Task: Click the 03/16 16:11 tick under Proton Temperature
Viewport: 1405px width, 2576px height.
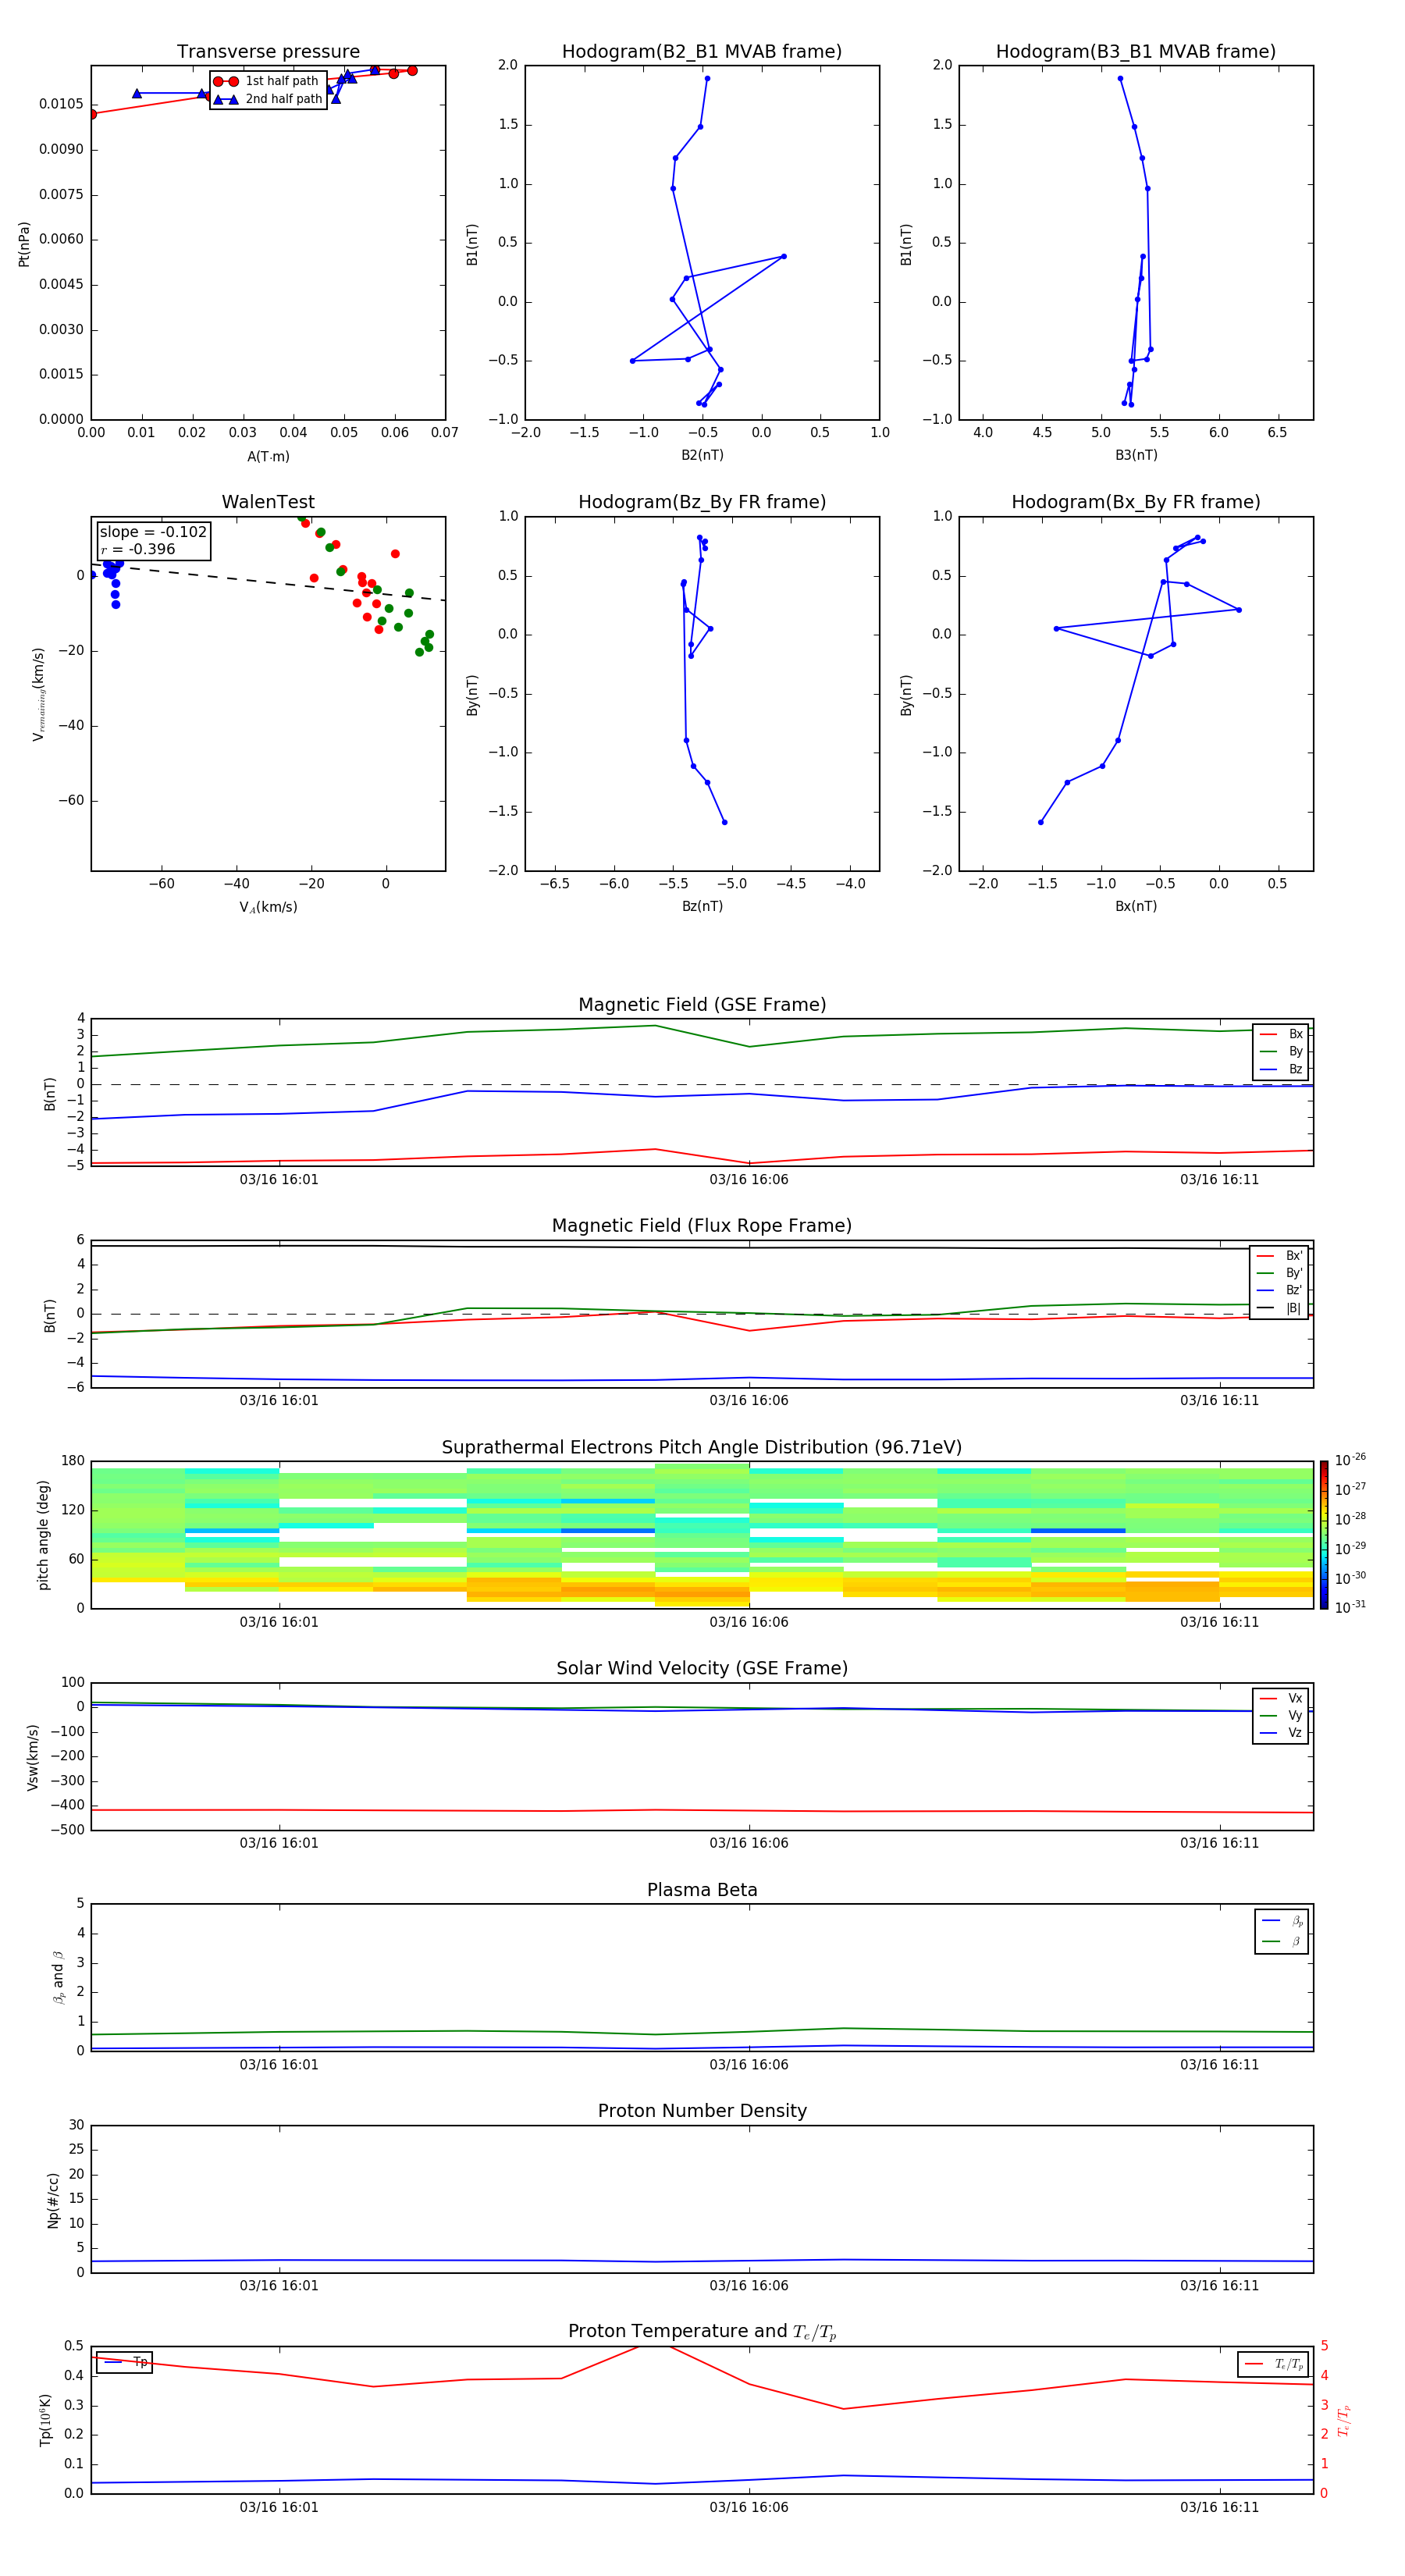Action: (x=1219, y=2507)
